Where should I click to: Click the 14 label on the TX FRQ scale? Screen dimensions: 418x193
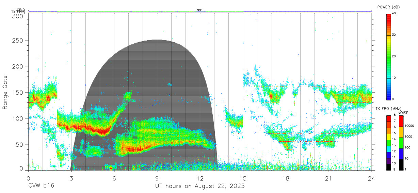[394, 139]
